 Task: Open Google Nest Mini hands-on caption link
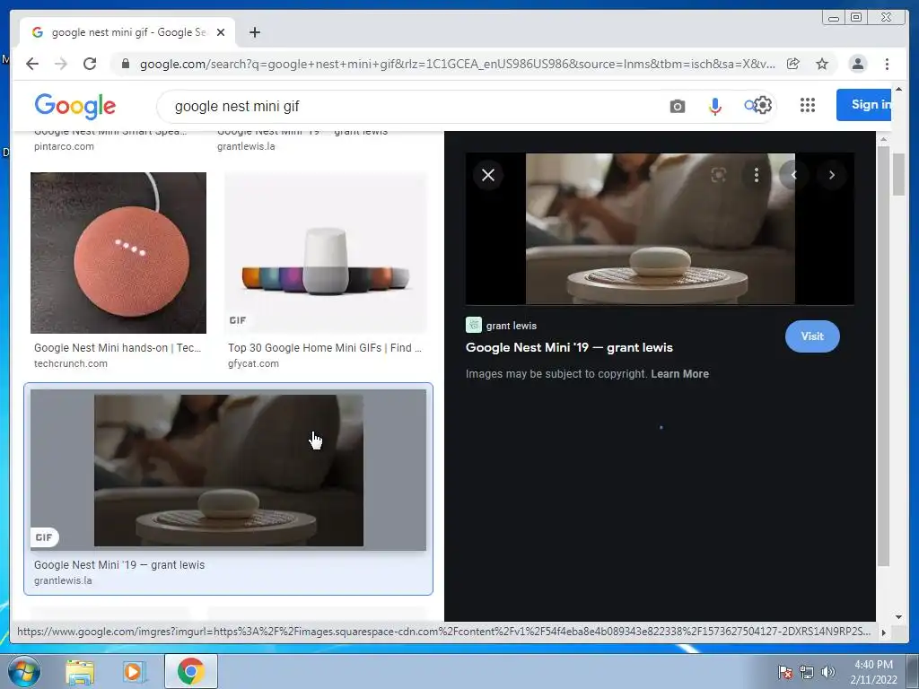(x=118, y=347)
